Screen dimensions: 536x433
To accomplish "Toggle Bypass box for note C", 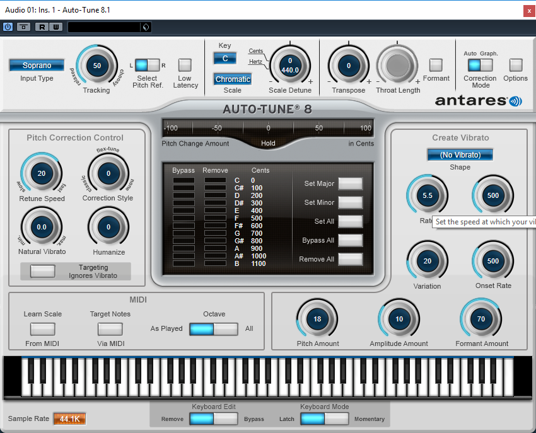I will point(184,180).
